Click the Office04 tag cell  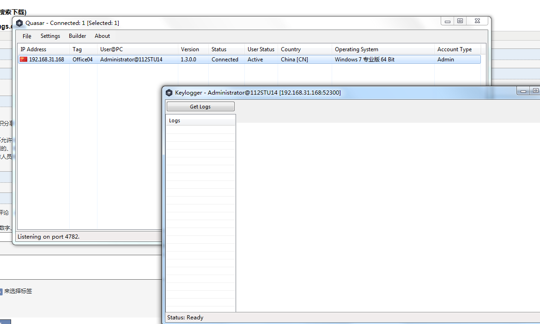pyautogui.click(x=83, y=60)
